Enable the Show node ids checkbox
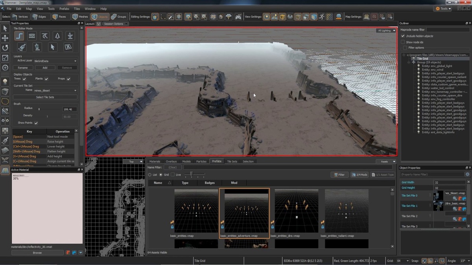This screenshot has width=472, height=265. [403, 42]
